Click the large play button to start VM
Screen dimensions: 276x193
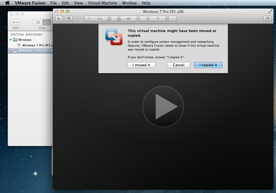pos(163,107)
